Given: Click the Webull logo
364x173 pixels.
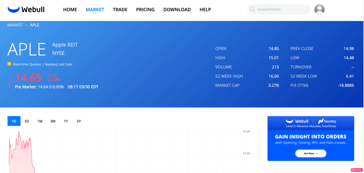Looking at the screenshot, I should pos(26,10).
